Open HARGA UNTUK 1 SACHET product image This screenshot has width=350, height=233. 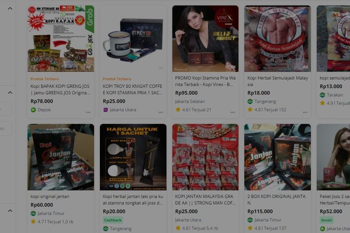click(x=133, y=157)
